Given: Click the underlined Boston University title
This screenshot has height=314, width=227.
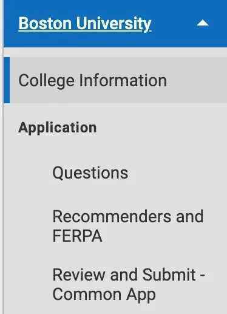Looking at the screenshot, I should 85,24.
